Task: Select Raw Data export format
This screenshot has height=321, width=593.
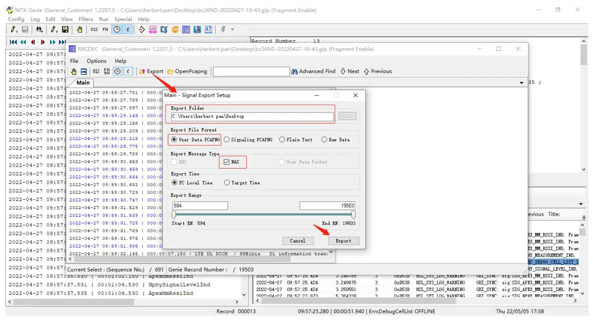Action: point(335,140)
